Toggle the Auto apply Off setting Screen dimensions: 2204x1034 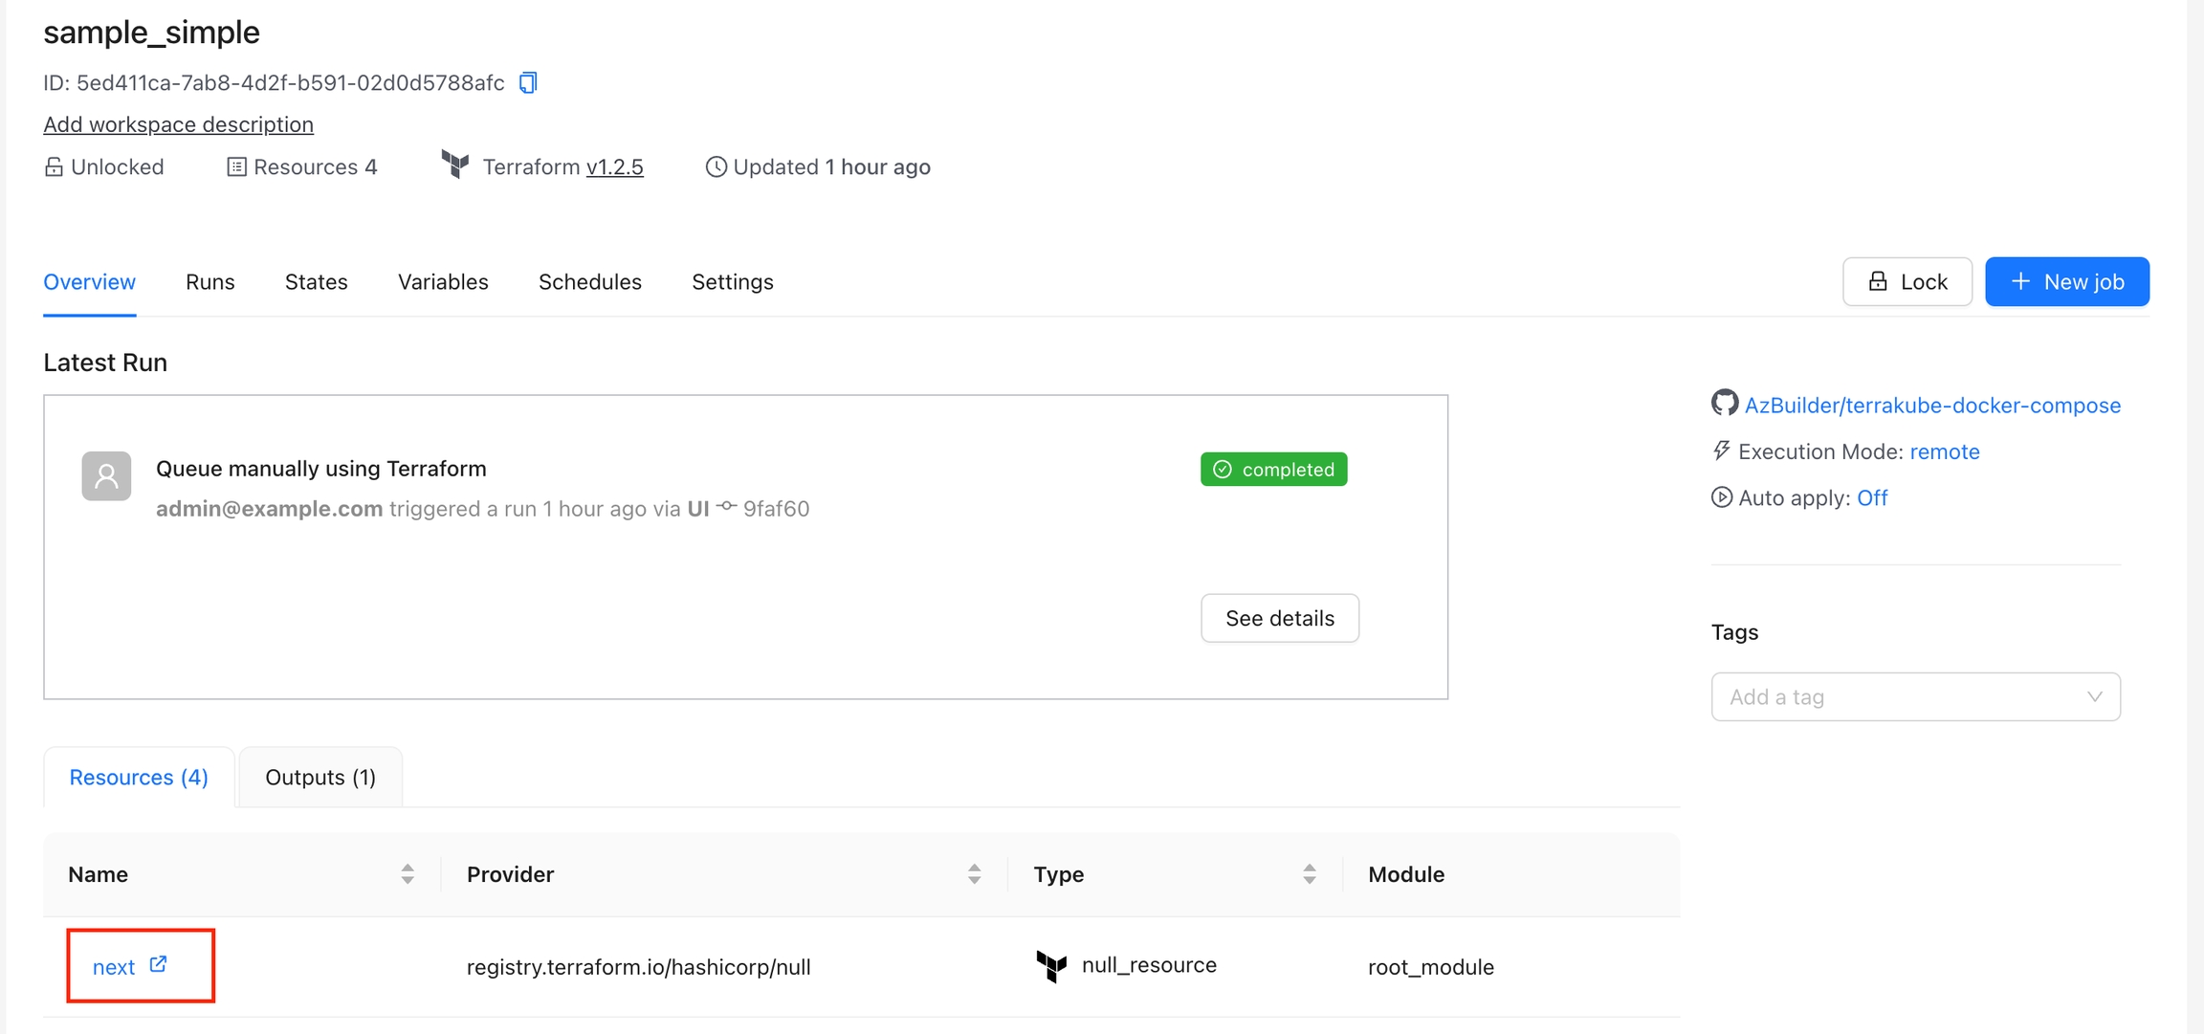[x=1871, y=497]
